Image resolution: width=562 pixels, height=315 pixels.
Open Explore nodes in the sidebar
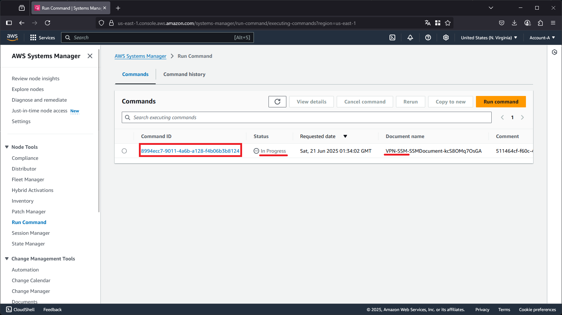tap(28, 89)
